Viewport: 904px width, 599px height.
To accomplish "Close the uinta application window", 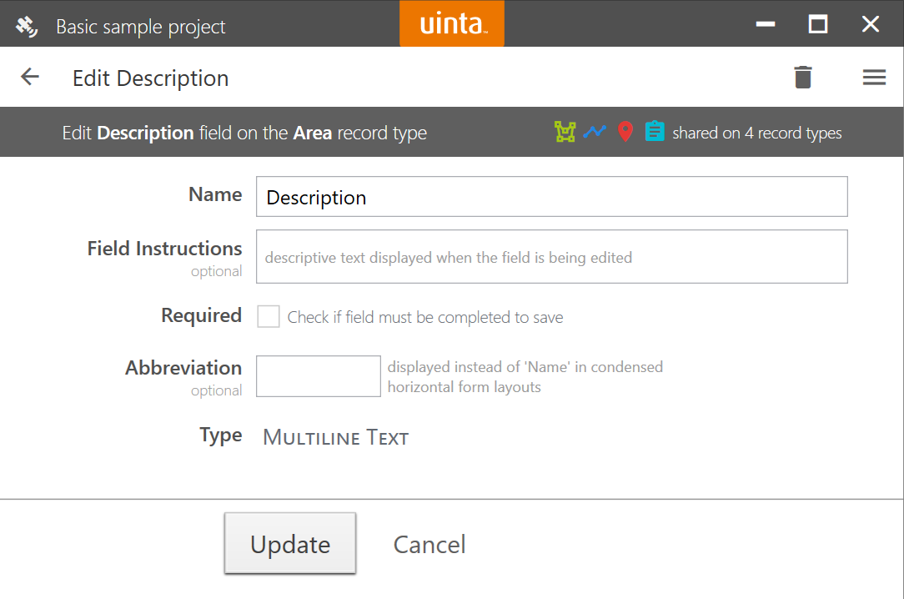I will 871,24.
